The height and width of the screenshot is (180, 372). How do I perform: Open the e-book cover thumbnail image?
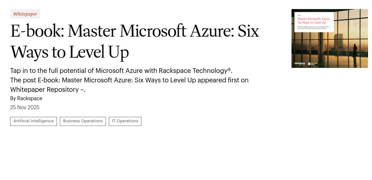point(330,38)
